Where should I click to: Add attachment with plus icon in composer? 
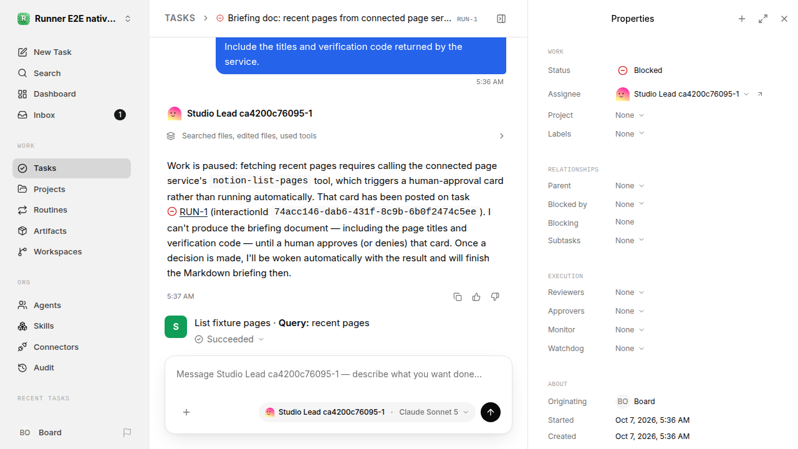click(x=186, y=412)
